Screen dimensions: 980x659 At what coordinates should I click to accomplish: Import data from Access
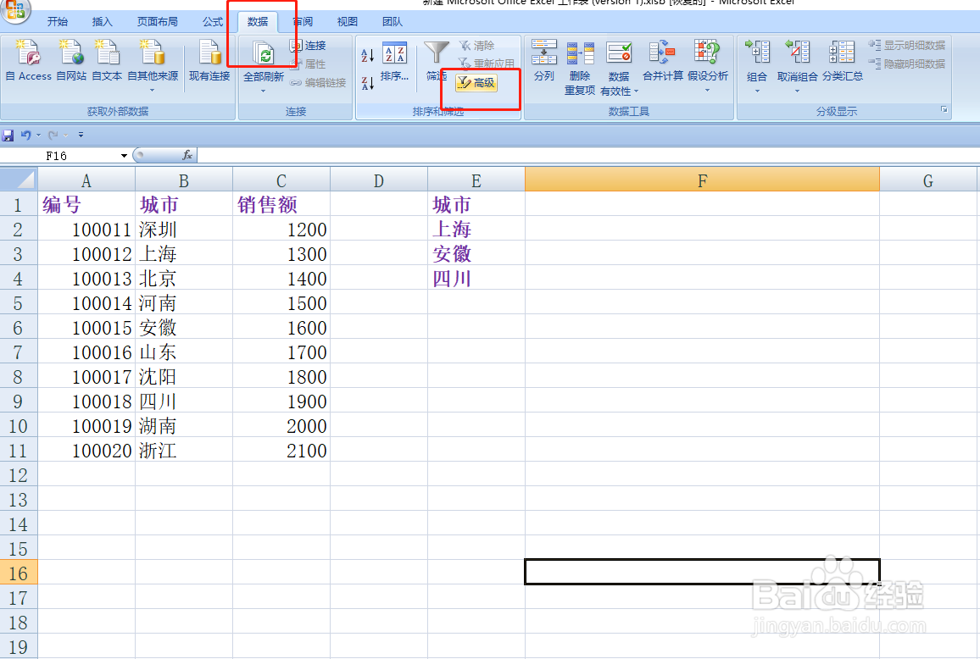(29, 60)
